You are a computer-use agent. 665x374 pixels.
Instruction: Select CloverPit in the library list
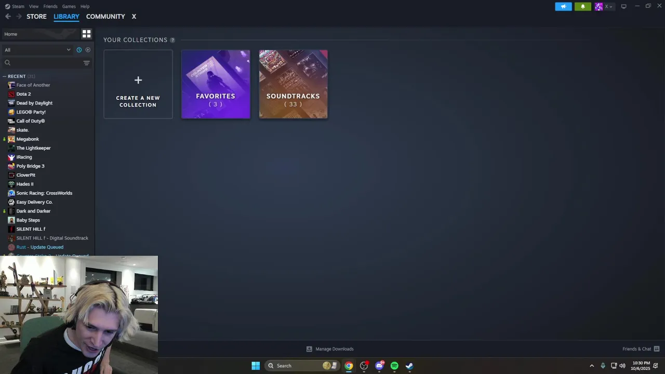point(26,175)
